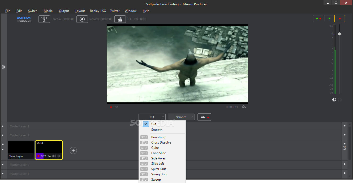
Task: Select the checked Cut transition
Action: point(162,124)
